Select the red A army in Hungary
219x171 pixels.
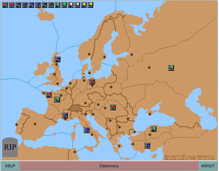113,107
